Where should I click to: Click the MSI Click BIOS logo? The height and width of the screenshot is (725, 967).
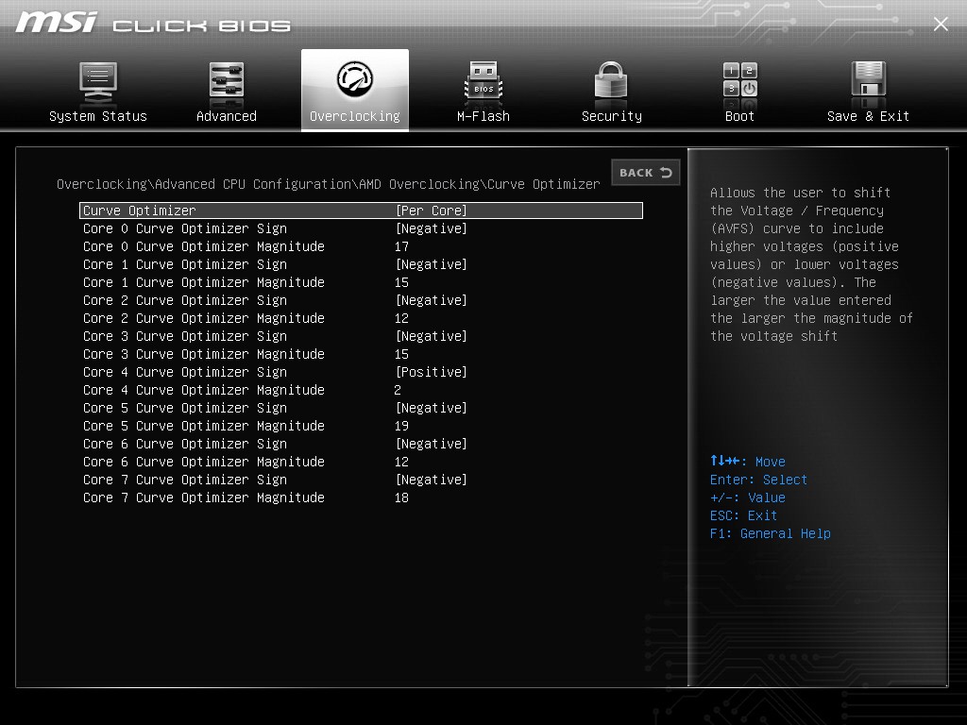(x=153, y=23)
